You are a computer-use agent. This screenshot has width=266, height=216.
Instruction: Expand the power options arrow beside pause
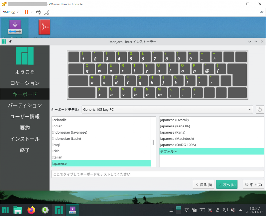32,12
